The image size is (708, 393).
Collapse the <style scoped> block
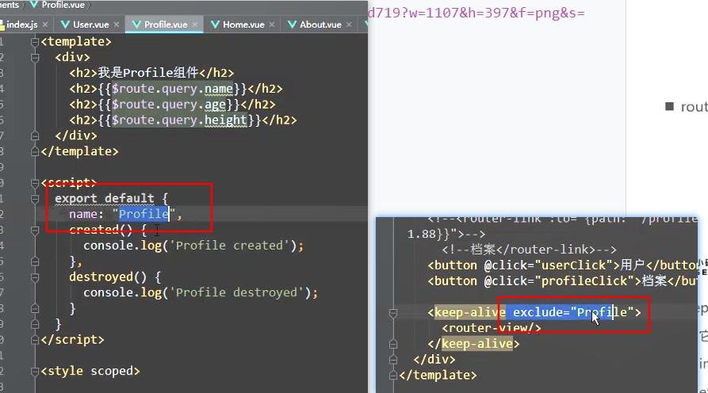tap(35, 372)
